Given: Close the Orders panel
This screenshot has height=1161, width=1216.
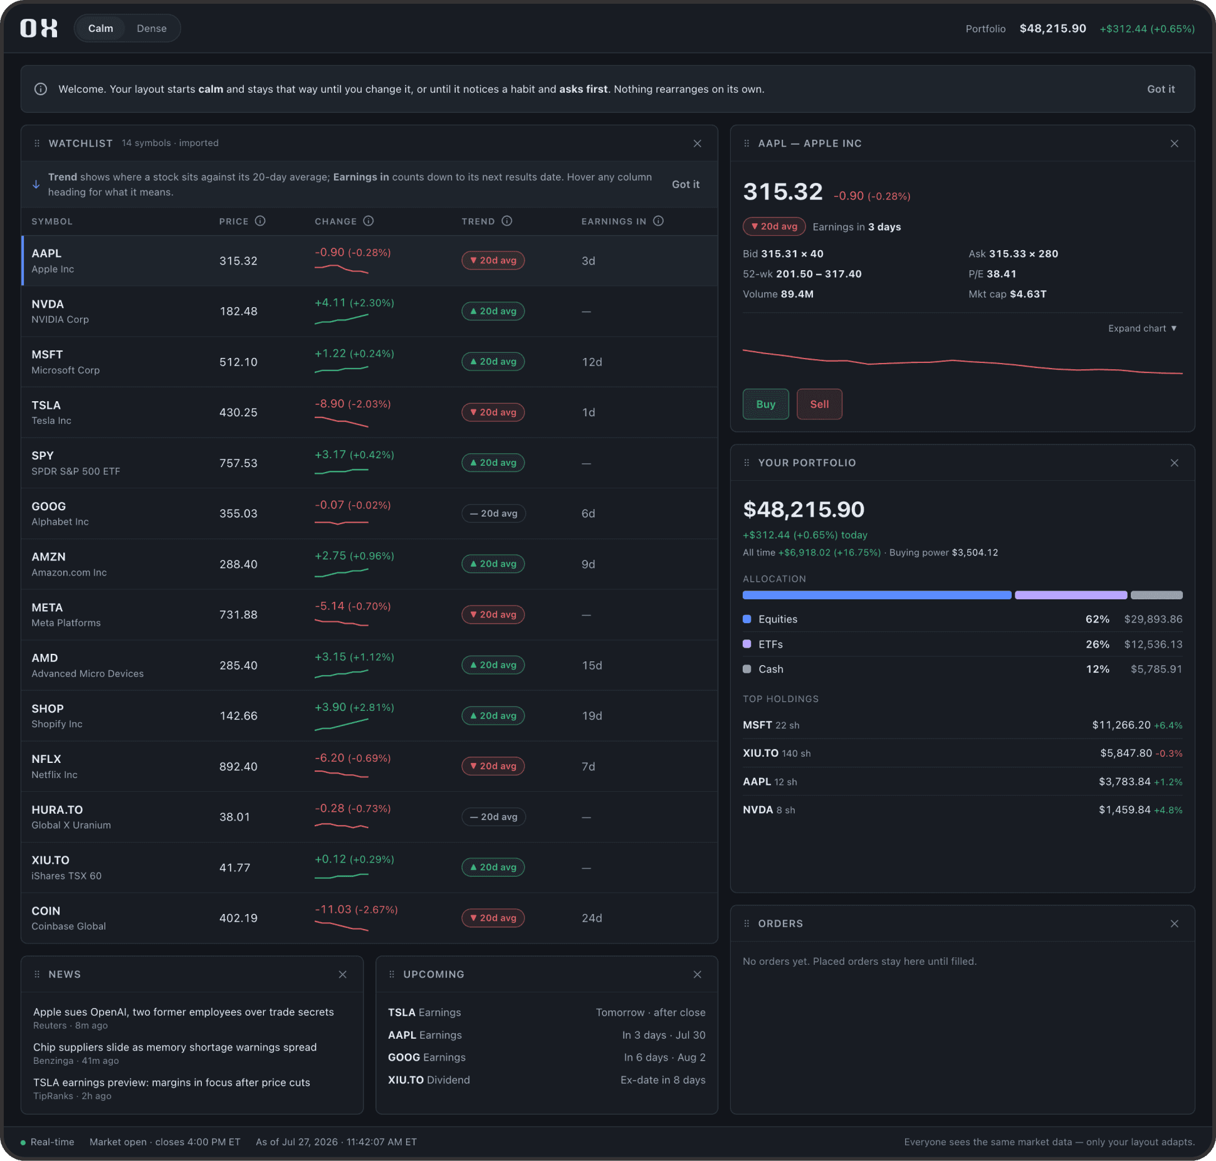Looking at the screenshot, I should (x=1174, y=923).
